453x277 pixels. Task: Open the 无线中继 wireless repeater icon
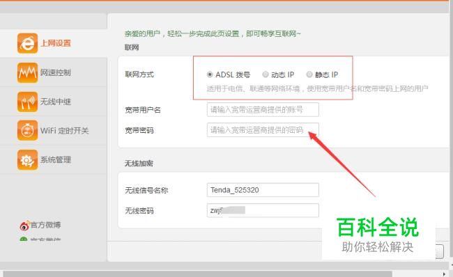(x=27, y=102)
